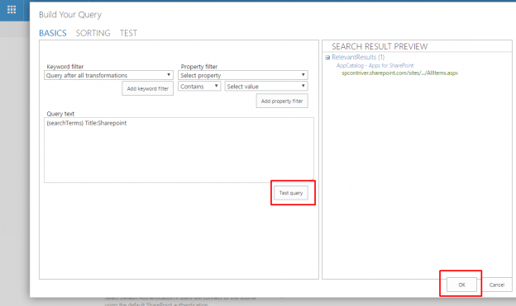Screen dimensions: 516x306
Task: Click the SEARCH RESULT PREVIEW heading
Action: [380, 47]
